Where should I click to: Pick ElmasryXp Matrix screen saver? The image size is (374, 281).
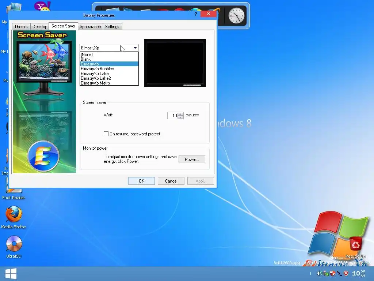point(109,83)
